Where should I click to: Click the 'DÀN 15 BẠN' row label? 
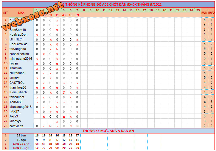click(x=21, y=148)
